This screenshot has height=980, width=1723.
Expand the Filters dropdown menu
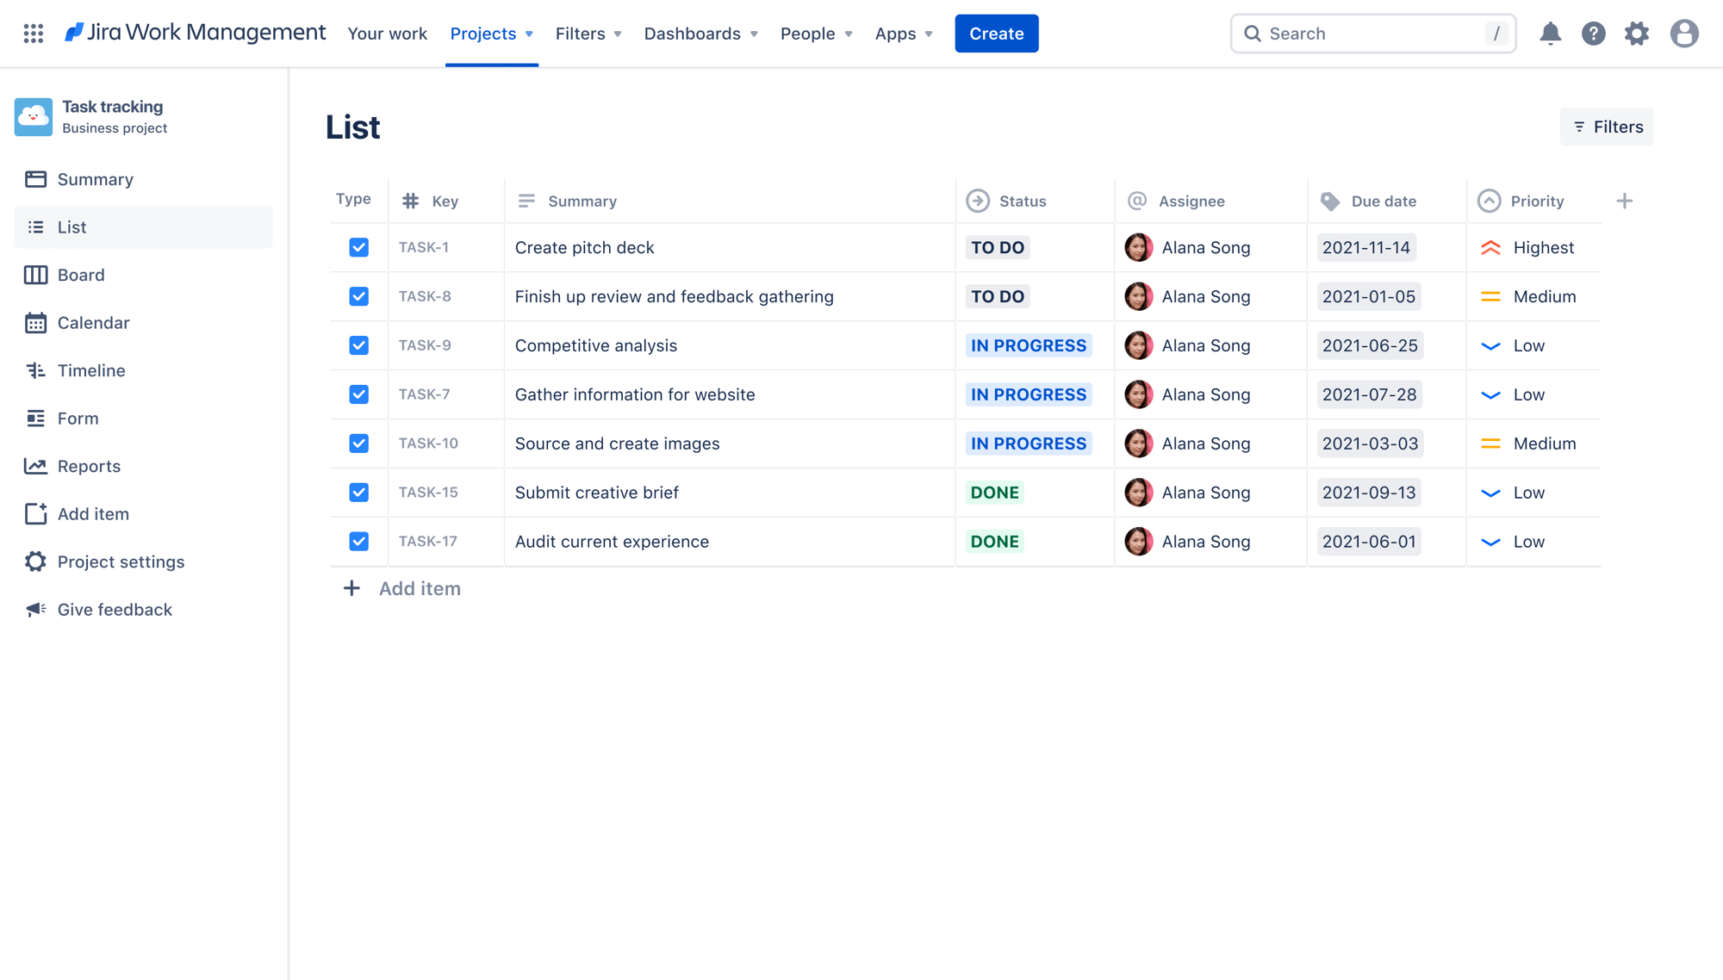[587, 33]
